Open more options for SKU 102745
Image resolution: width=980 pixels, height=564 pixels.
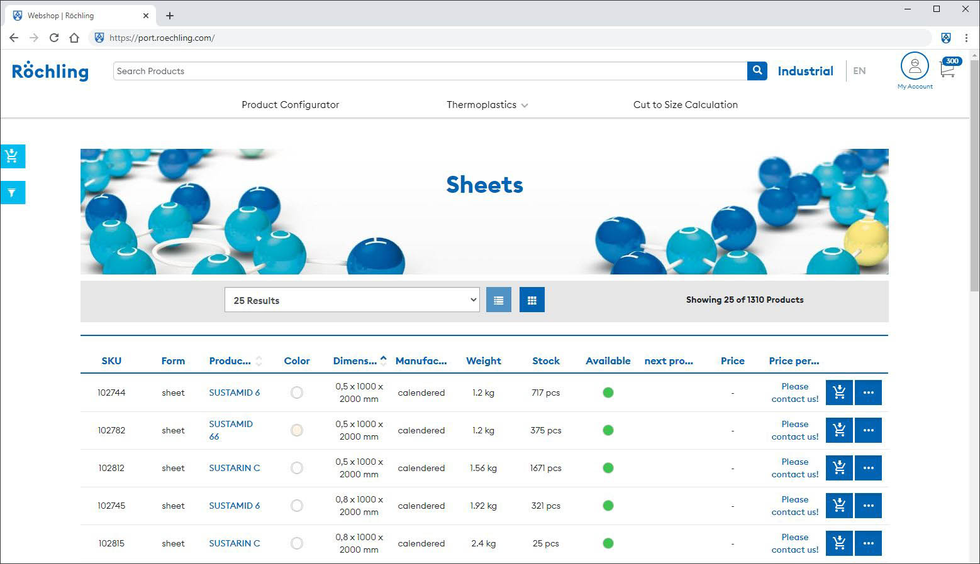(x=869, y=506)
